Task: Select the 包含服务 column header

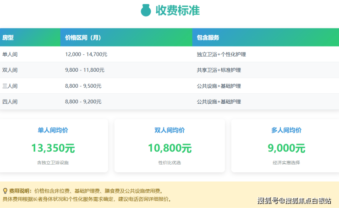Action: (x=208, y=37)
